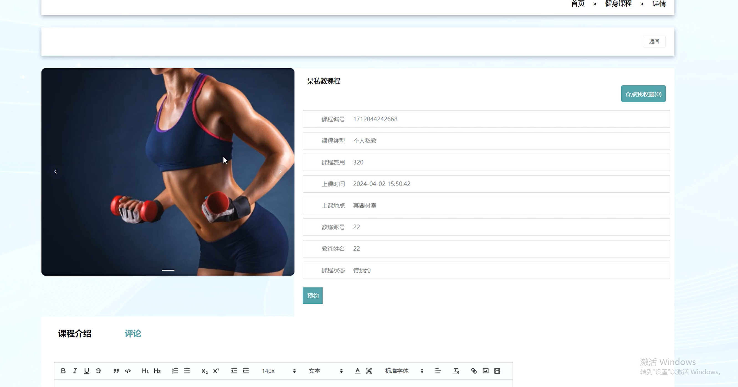Decrease the indent of the text
Viewport: 738px width, 387px height.
pos(234,371)
